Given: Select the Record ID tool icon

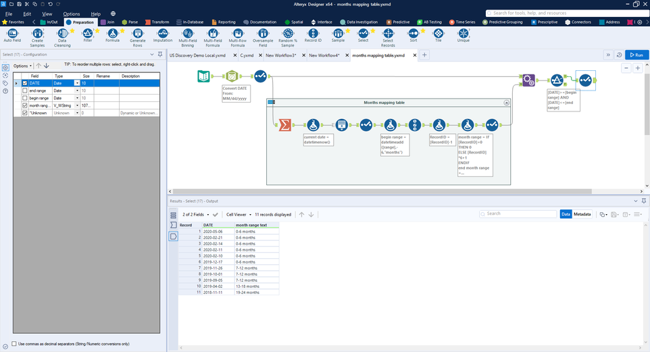Looking at the screenshot, I should pos(313,34).
